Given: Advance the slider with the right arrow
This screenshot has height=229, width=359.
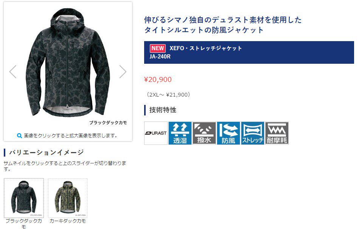Looking at the screenshot, I should click(x=123, y=72).
